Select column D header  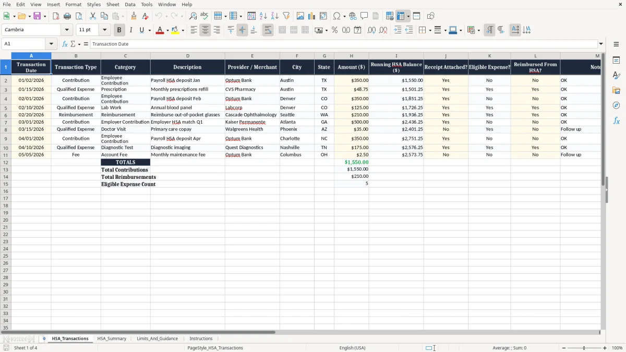[188, 56]
